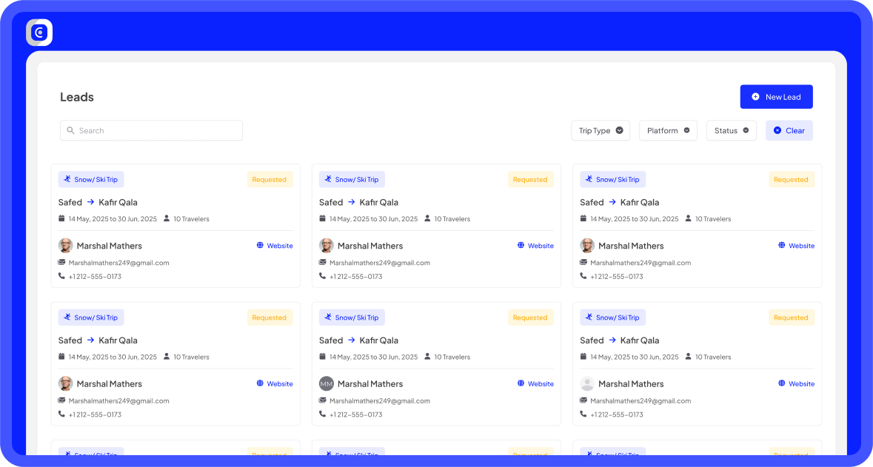Click the New Lead button
This screenshot has width=873, height=467.
776,96
